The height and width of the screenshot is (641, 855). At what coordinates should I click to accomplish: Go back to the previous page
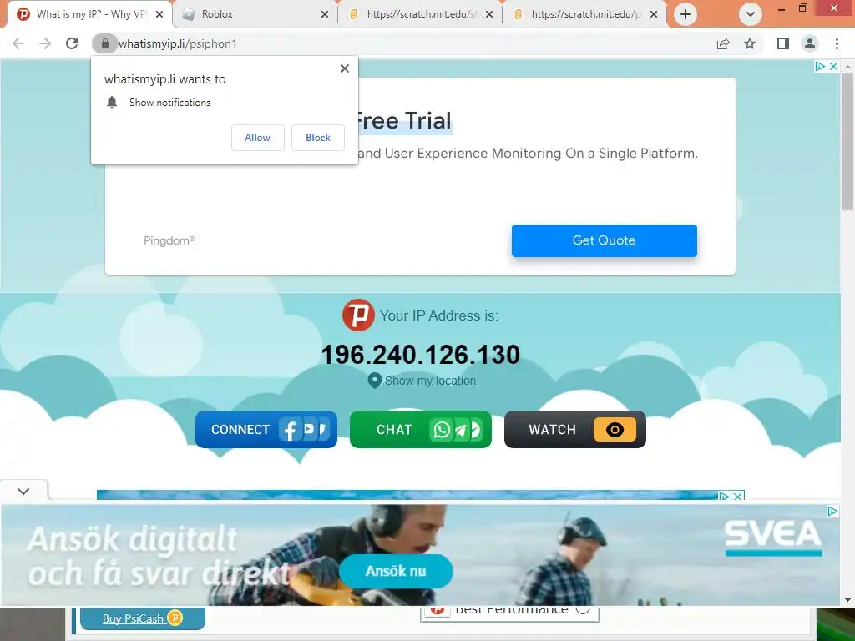(x=18, y=43)
